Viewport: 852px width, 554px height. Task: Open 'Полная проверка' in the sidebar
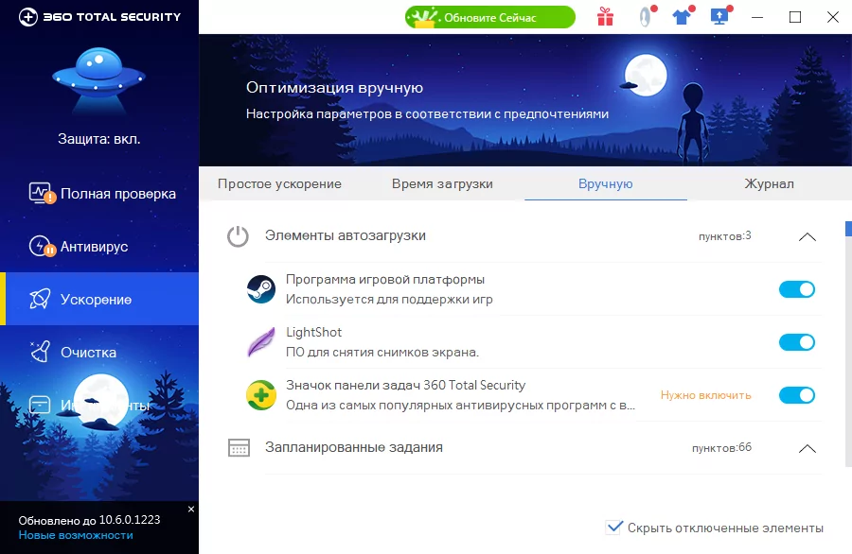[99, 194]
